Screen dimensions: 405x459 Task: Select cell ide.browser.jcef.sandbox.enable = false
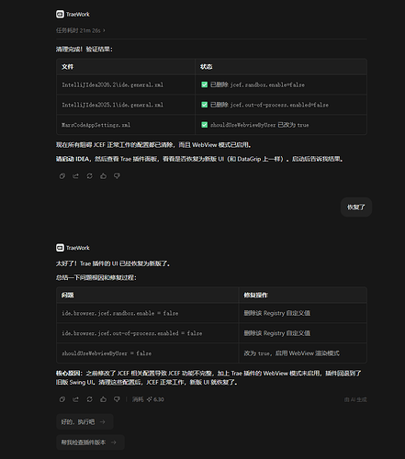tap(147, 313)
